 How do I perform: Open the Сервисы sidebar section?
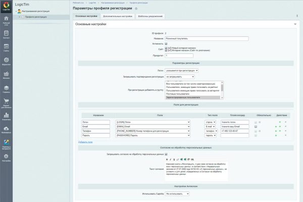point(6,89)
